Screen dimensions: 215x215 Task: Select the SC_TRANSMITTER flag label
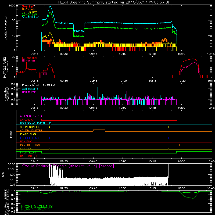pyautogui.click(x=31, y=131)
